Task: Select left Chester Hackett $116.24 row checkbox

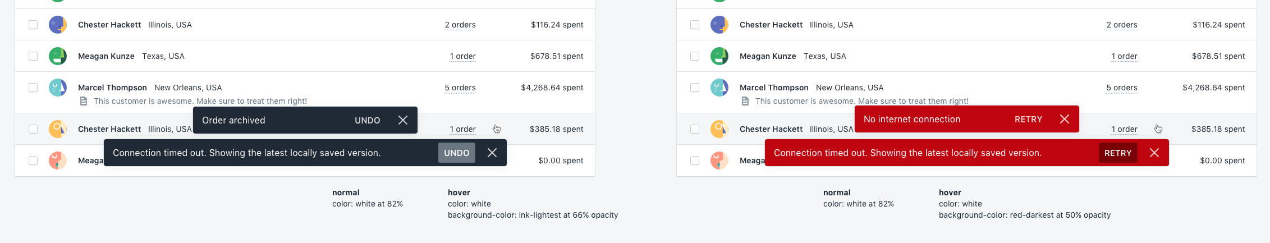Action: pyautogui.click(x=33, y=25)
